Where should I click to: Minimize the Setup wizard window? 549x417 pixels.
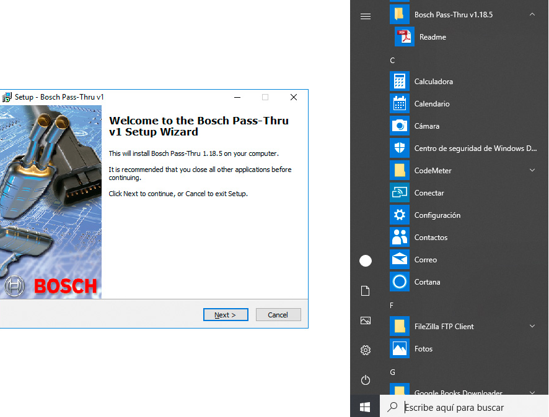(237, 97)
